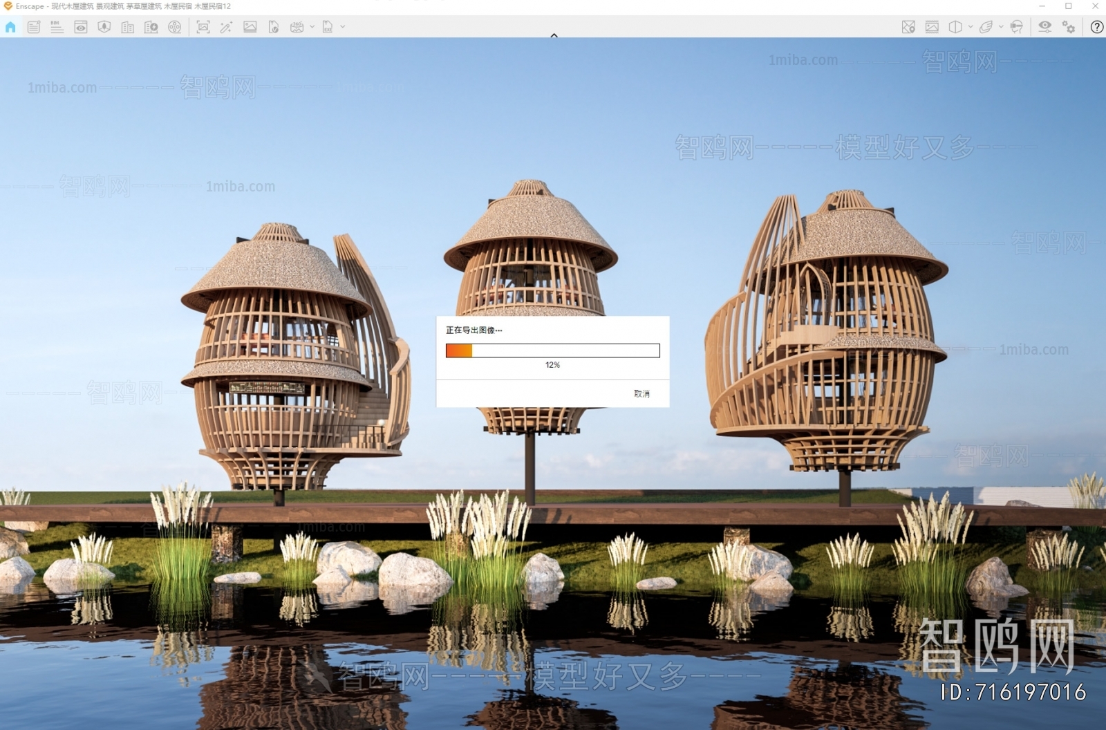Image resolution: width=1106 pixels, height=730 pixels.
Task: Open the View Management eye-window icon
Action: click(81, 27)
